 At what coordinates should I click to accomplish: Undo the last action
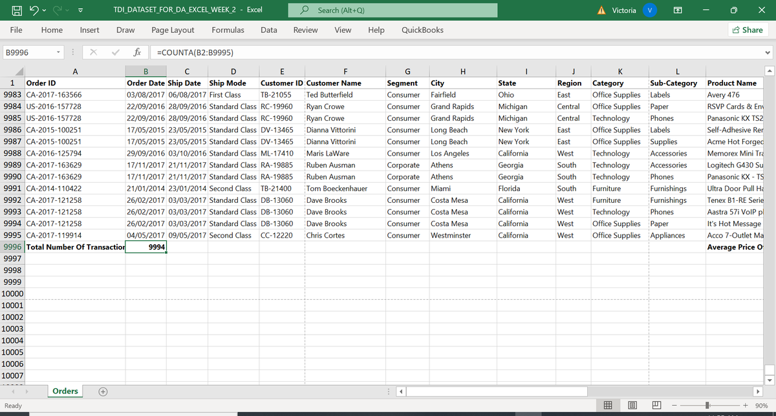[x=34, y=9]
